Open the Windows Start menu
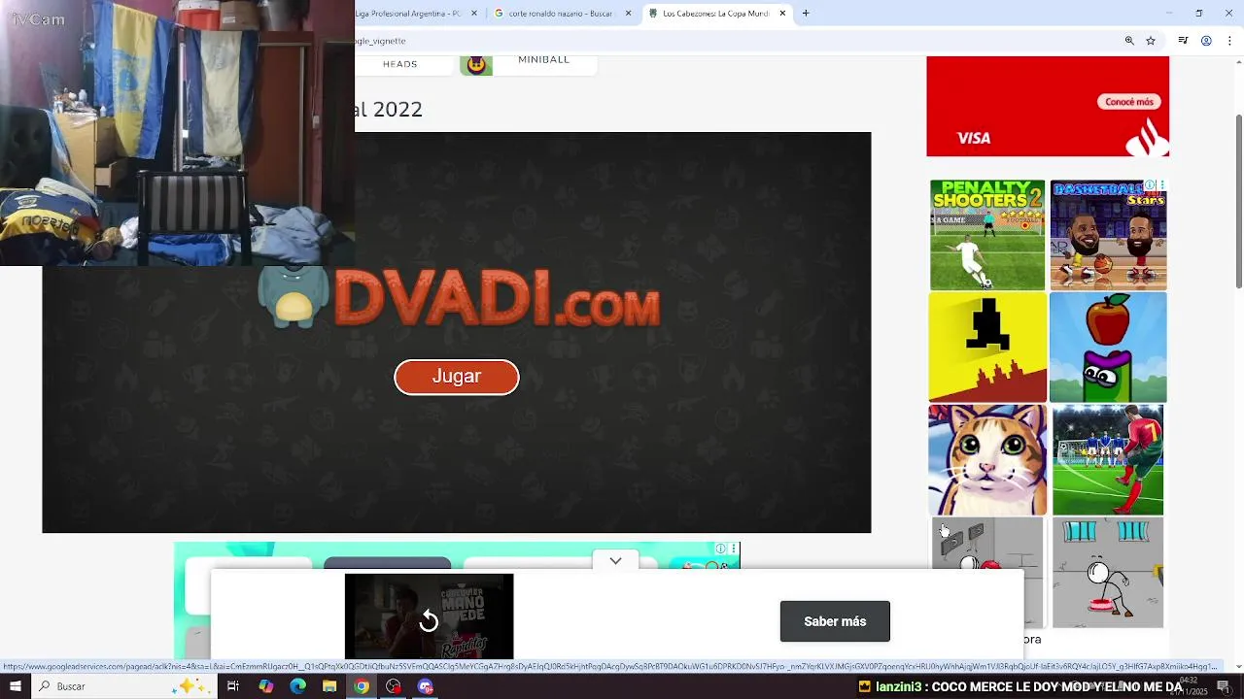The width and height of the screenshot is (1244, 699). (15, 686)
